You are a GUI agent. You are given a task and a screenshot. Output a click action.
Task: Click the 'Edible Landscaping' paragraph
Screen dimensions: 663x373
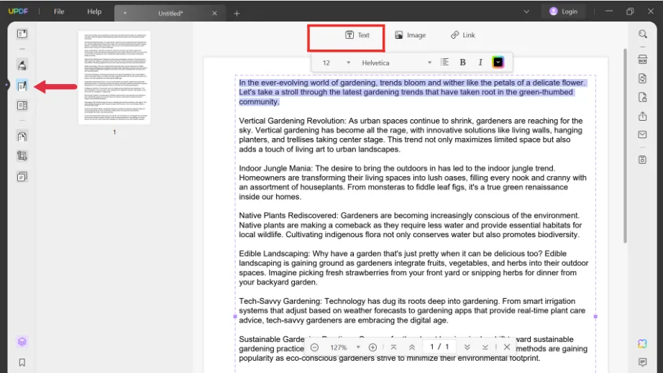click(x=413, y=268)
